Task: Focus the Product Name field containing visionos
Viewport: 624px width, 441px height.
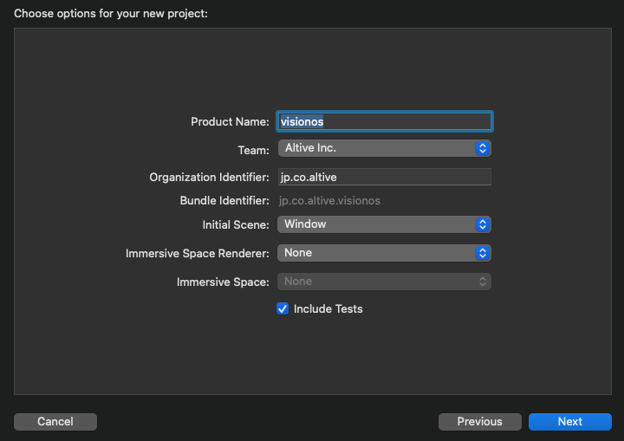Action: (385, 121)
